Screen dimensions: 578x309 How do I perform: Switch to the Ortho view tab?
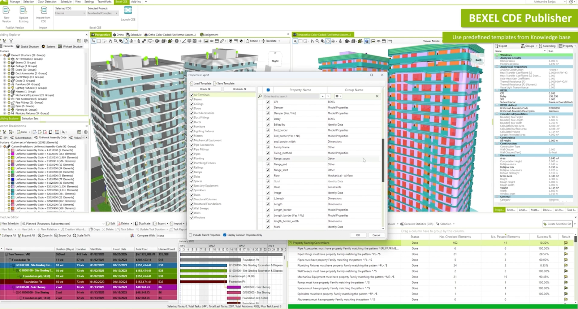(118, 35)
